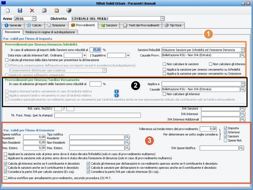Viewport: 253px width, 190px height.
Task: Toggle sanzione solo primo anno omissione di denuncia
Action: coord(5,158)
